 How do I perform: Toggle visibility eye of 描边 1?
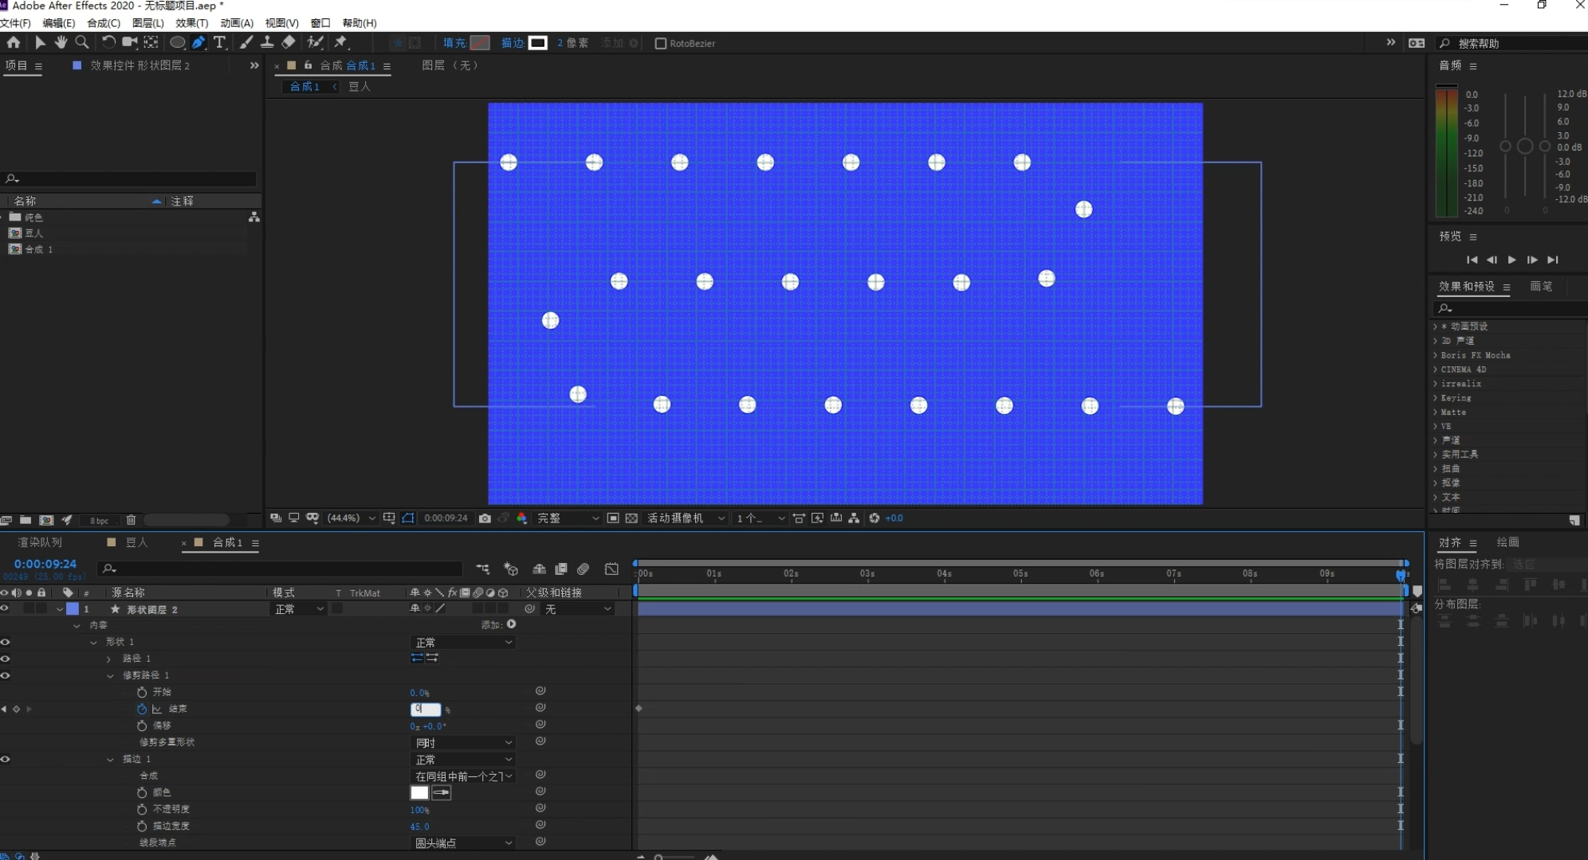coord(5,759)
